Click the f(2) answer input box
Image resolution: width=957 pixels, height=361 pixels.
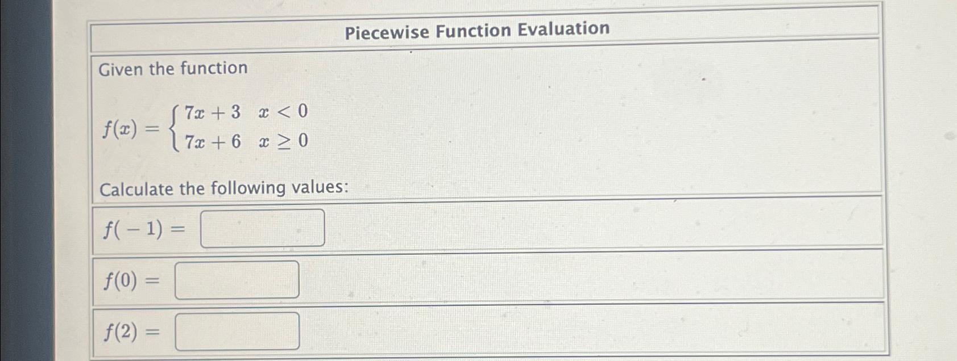[238, 333]
